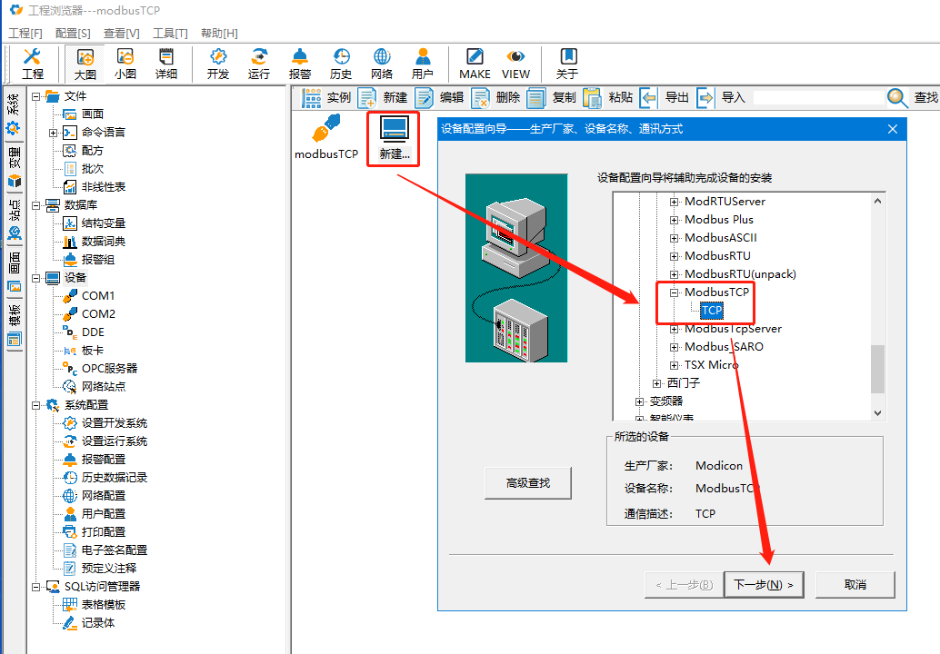The width and height of the screenshot is (940, 654).
Task: Select the modbusTCP device icon
Action: point(326,137)
